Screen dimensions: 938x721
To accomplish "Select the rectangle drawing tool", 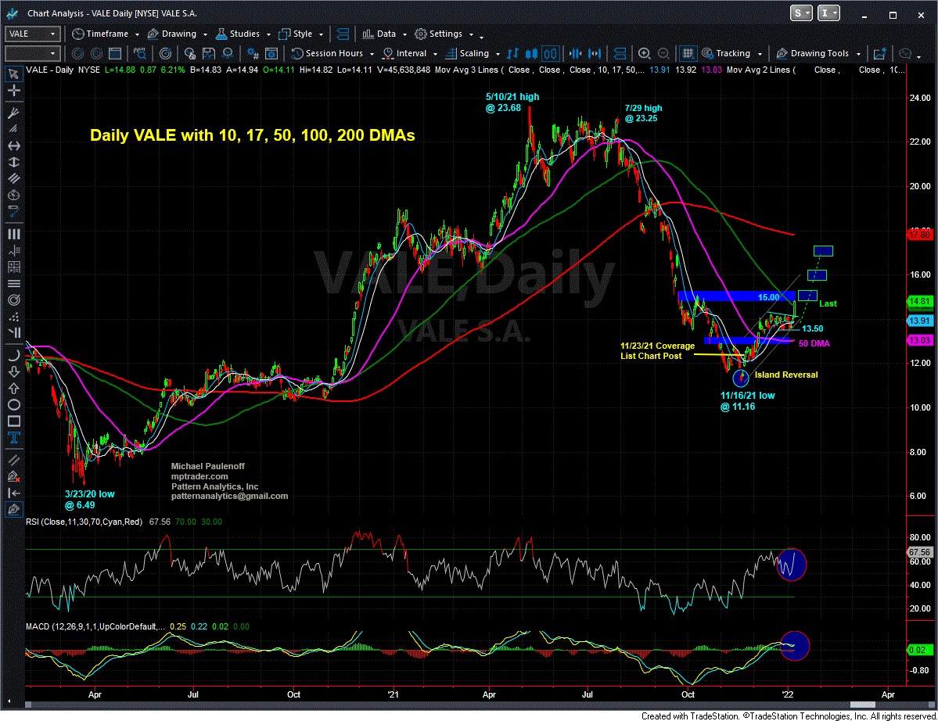I will [x=13, y=421].
